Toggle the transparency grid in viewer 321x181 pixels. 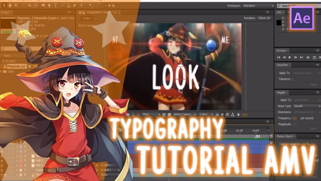169,114
